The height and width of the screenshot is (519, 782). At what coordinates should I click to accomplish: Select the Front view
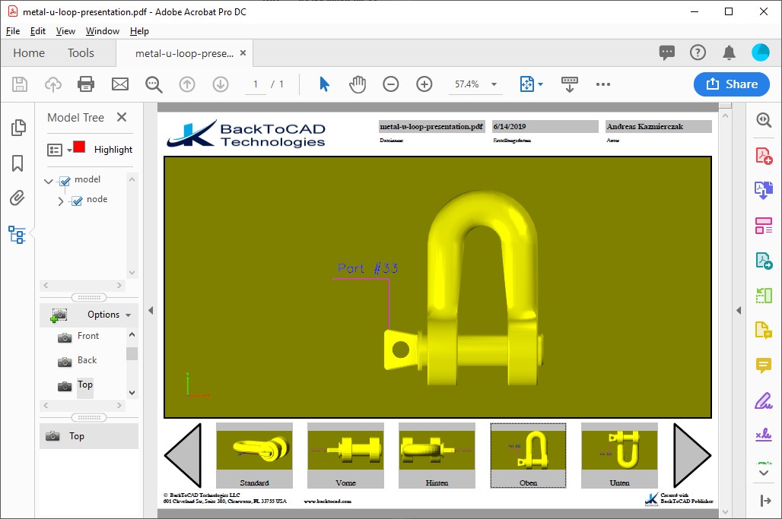click(x=88, y=336)
